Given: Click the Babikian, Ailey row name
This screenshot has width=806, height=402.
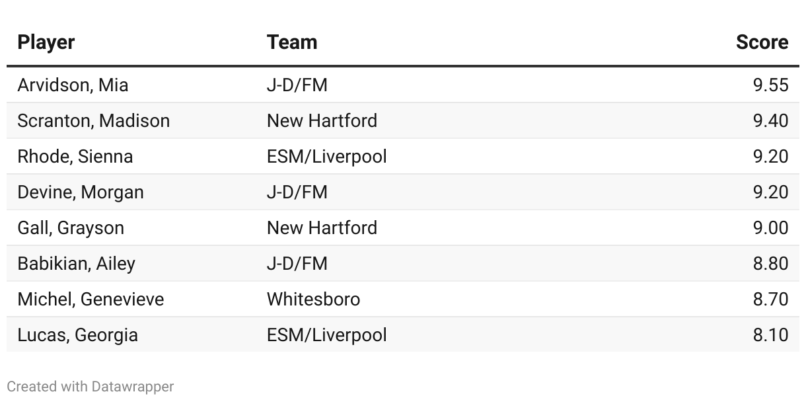Looking at the screenshot, I should (x=77, y=264).
